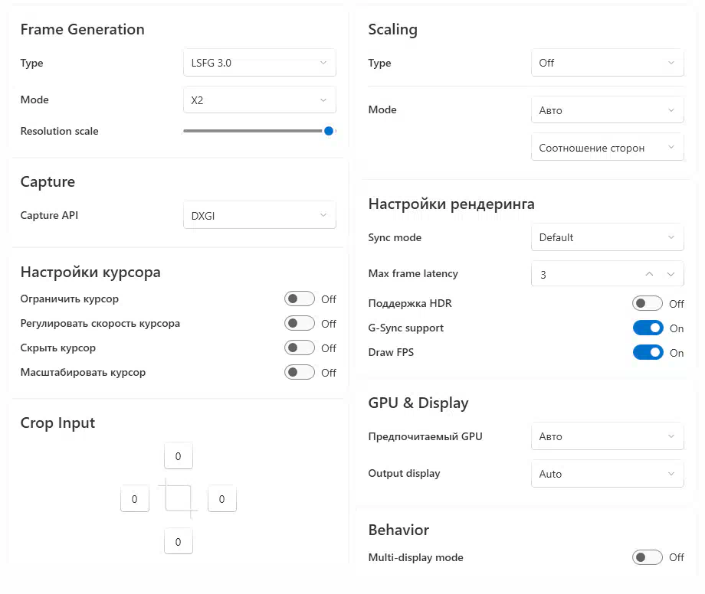Open Frame Generation Type dropdown LSFG 3.0

(x=260, y=63)
